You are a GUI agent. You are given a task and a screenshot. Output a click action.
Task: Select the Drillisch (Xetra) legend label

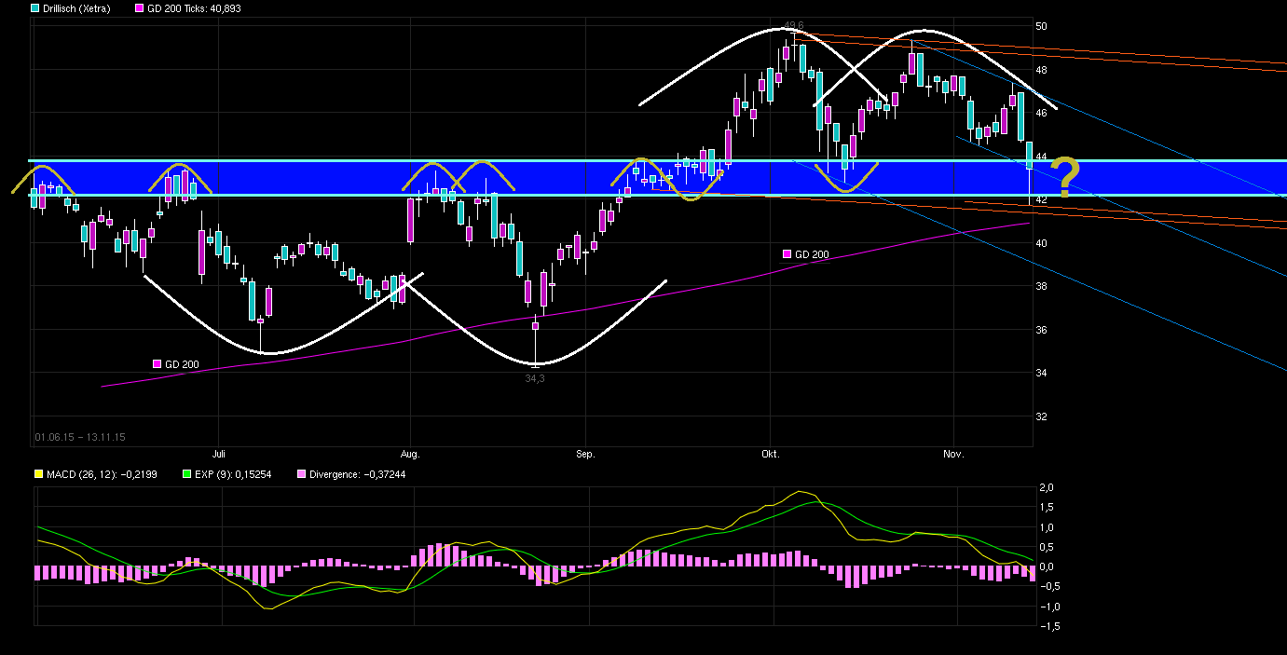click(x=77, y=8)
